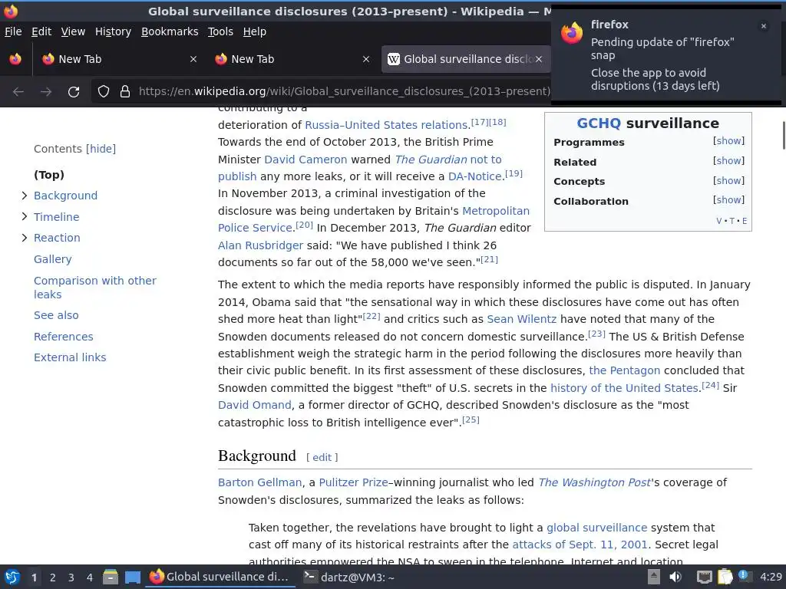Edit the Background section
Screen dimensions: 786x589
(x=322, y=457)
